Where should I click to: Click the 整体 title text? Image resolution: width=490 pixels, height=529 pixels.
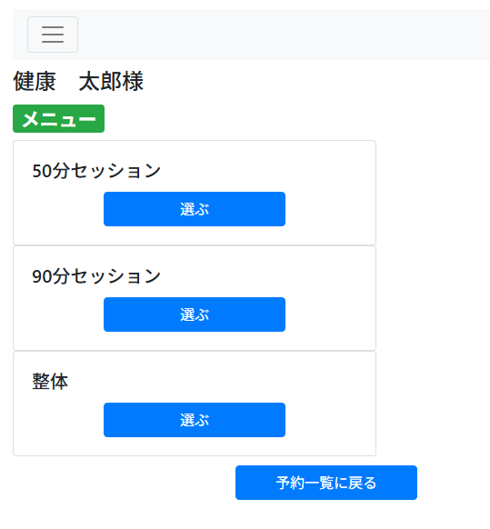coord(50,381)
